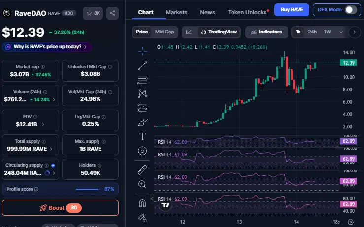Toggle DEX Mode switch
364x227 pixels.
(351, 10)
